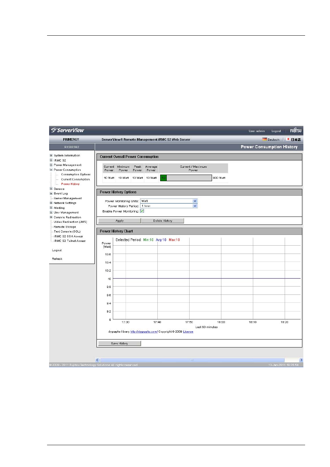Screen dimensions: 330x467
Task: Open Current Consumption in the sidebar
Action: point(75,179)
